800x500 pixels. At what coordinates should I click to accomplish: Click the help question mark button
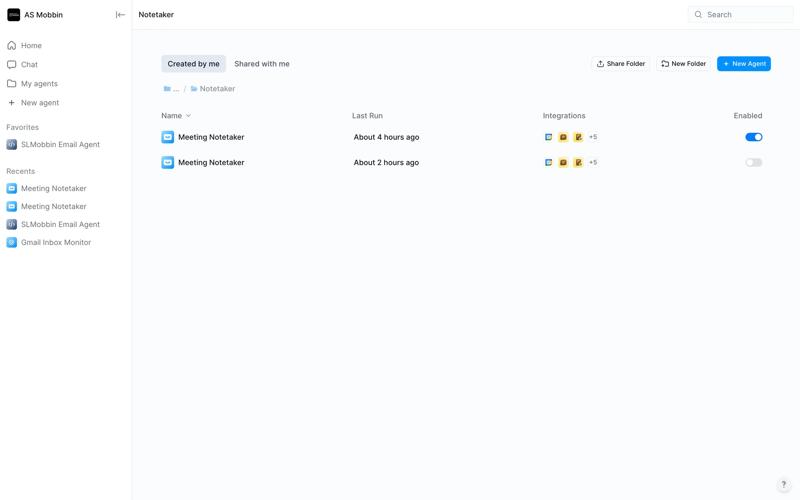[x=783, y=484]
